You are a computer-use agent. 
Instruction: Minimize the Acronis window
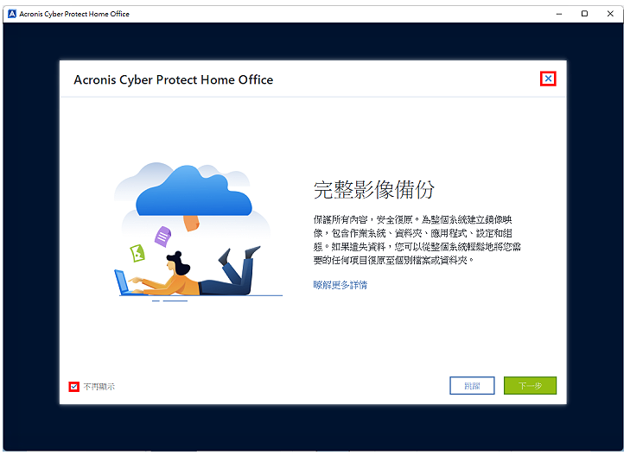click(x=559, y=14)
